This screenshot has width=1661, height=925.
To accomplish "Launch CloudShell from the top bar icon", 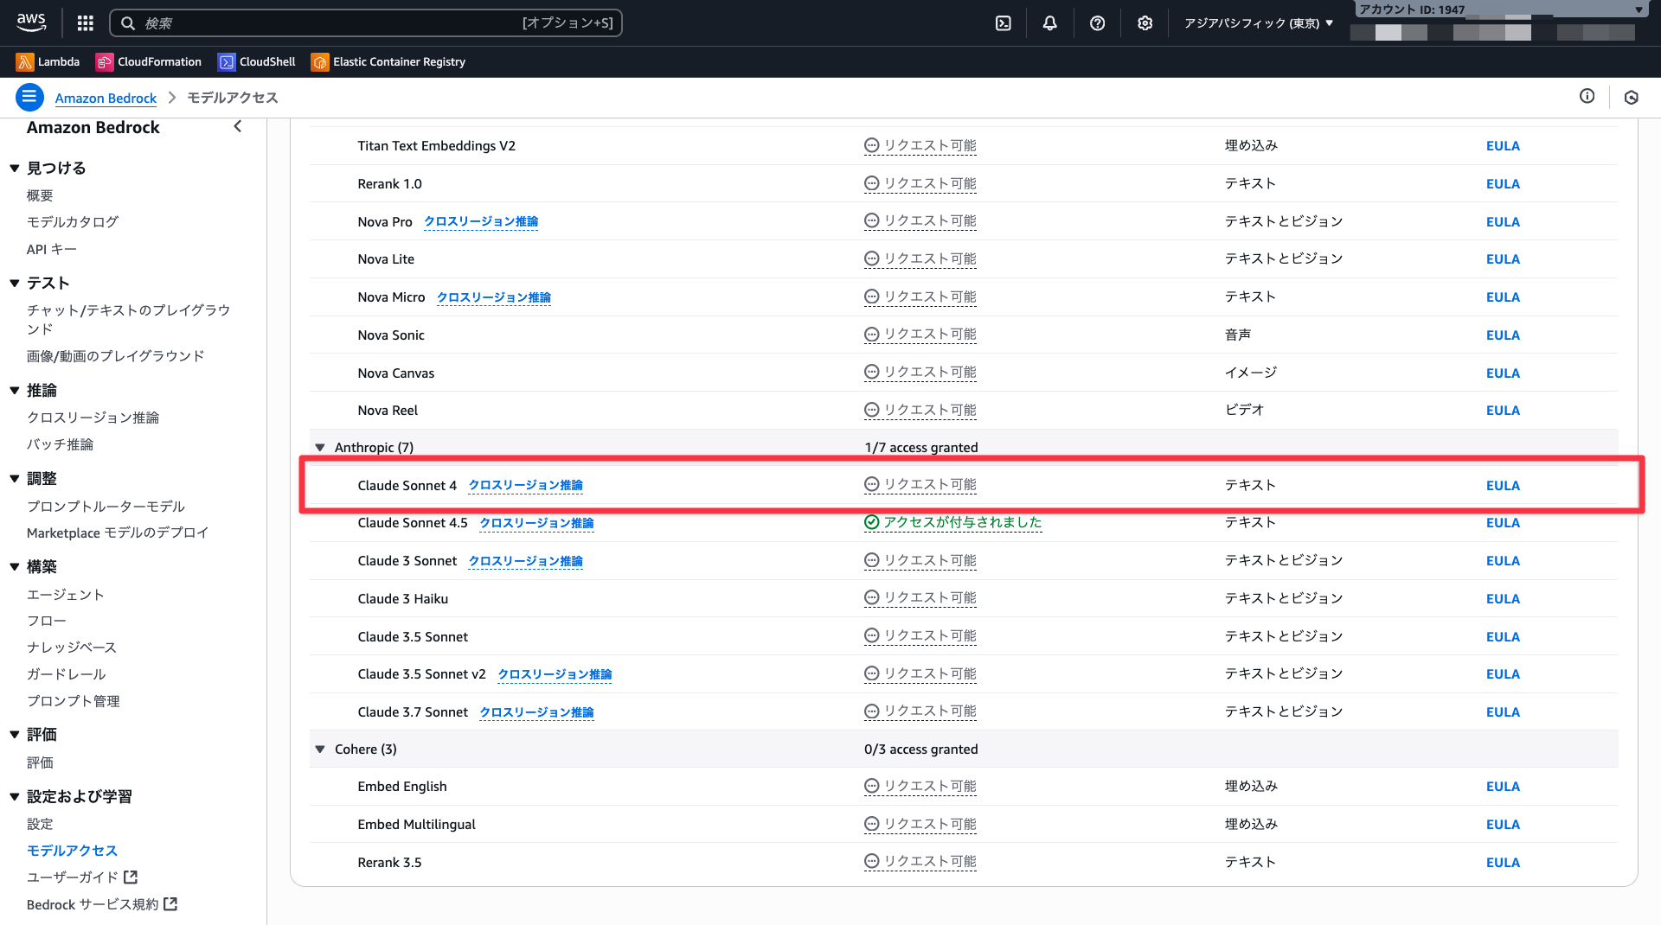I will pos(1003,23).
